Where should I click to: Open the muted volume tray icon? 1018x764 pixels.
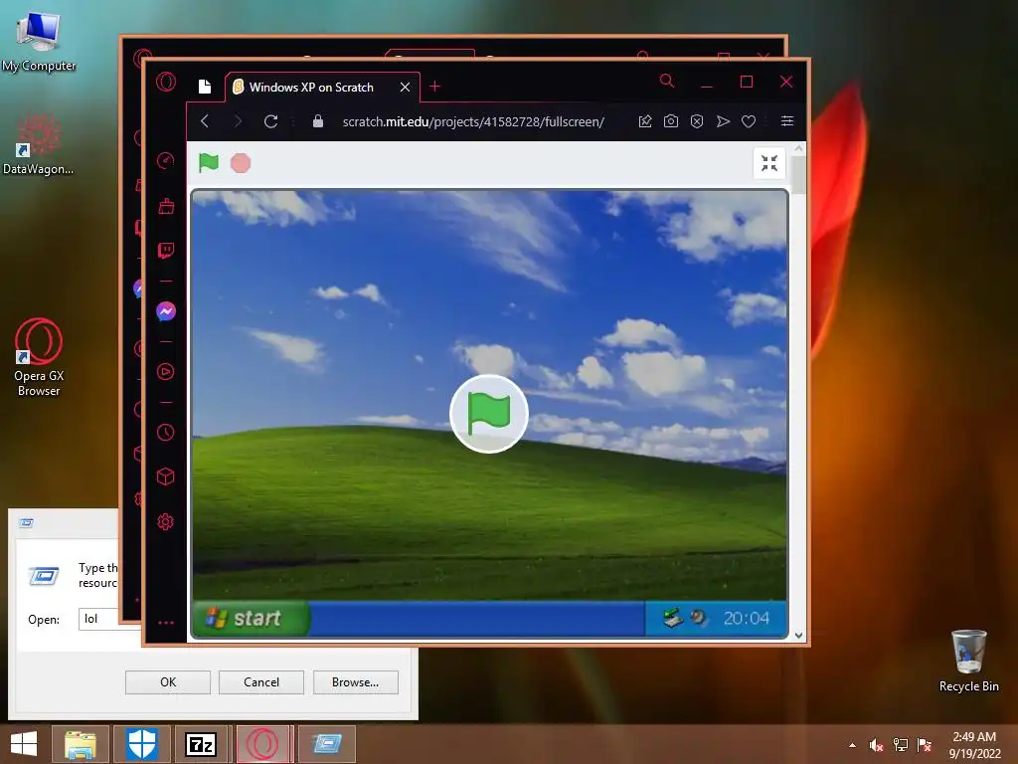click(877, 745)
